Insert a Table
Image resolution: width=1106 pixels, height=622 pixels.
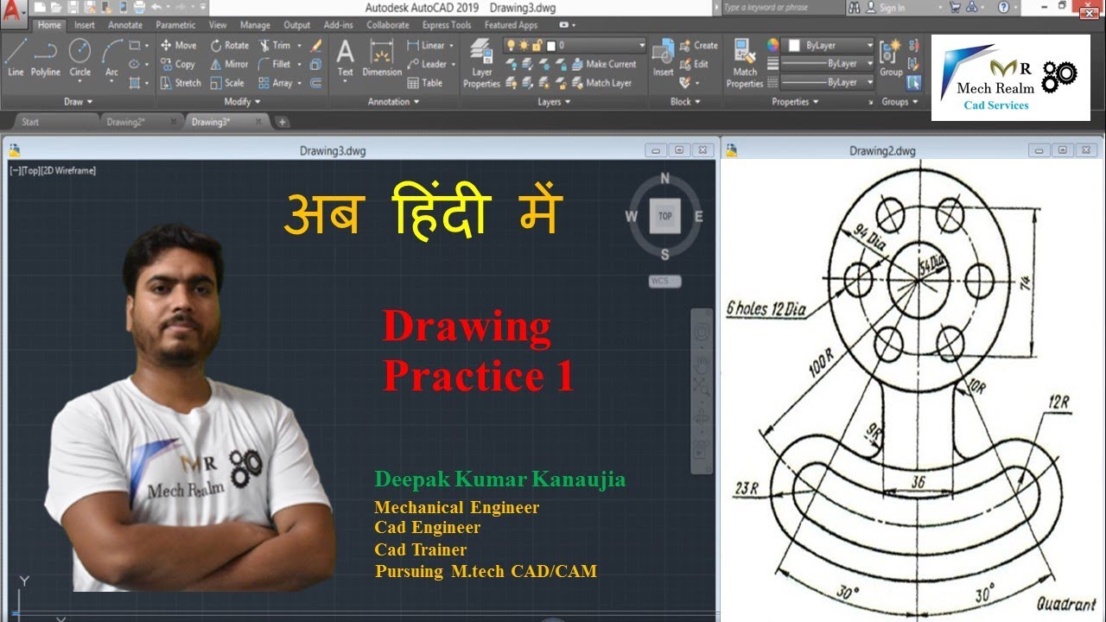tap(425, 83)
